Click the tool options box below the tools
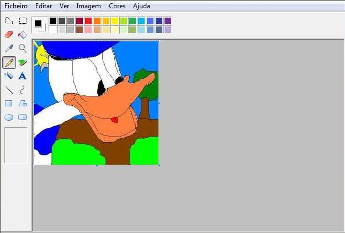Viewport: 345px width, 233px height. (x=16, y=145)
